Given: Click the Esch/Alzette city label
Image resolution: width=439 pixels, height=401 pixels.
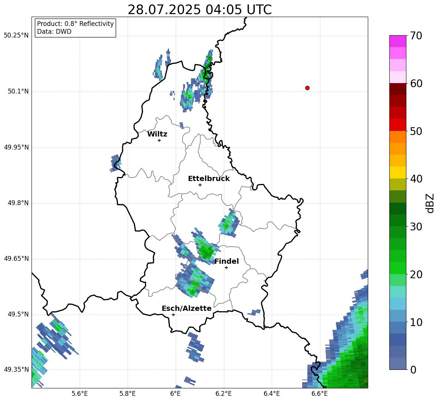Looking at the screenshot, I should 187,308.
